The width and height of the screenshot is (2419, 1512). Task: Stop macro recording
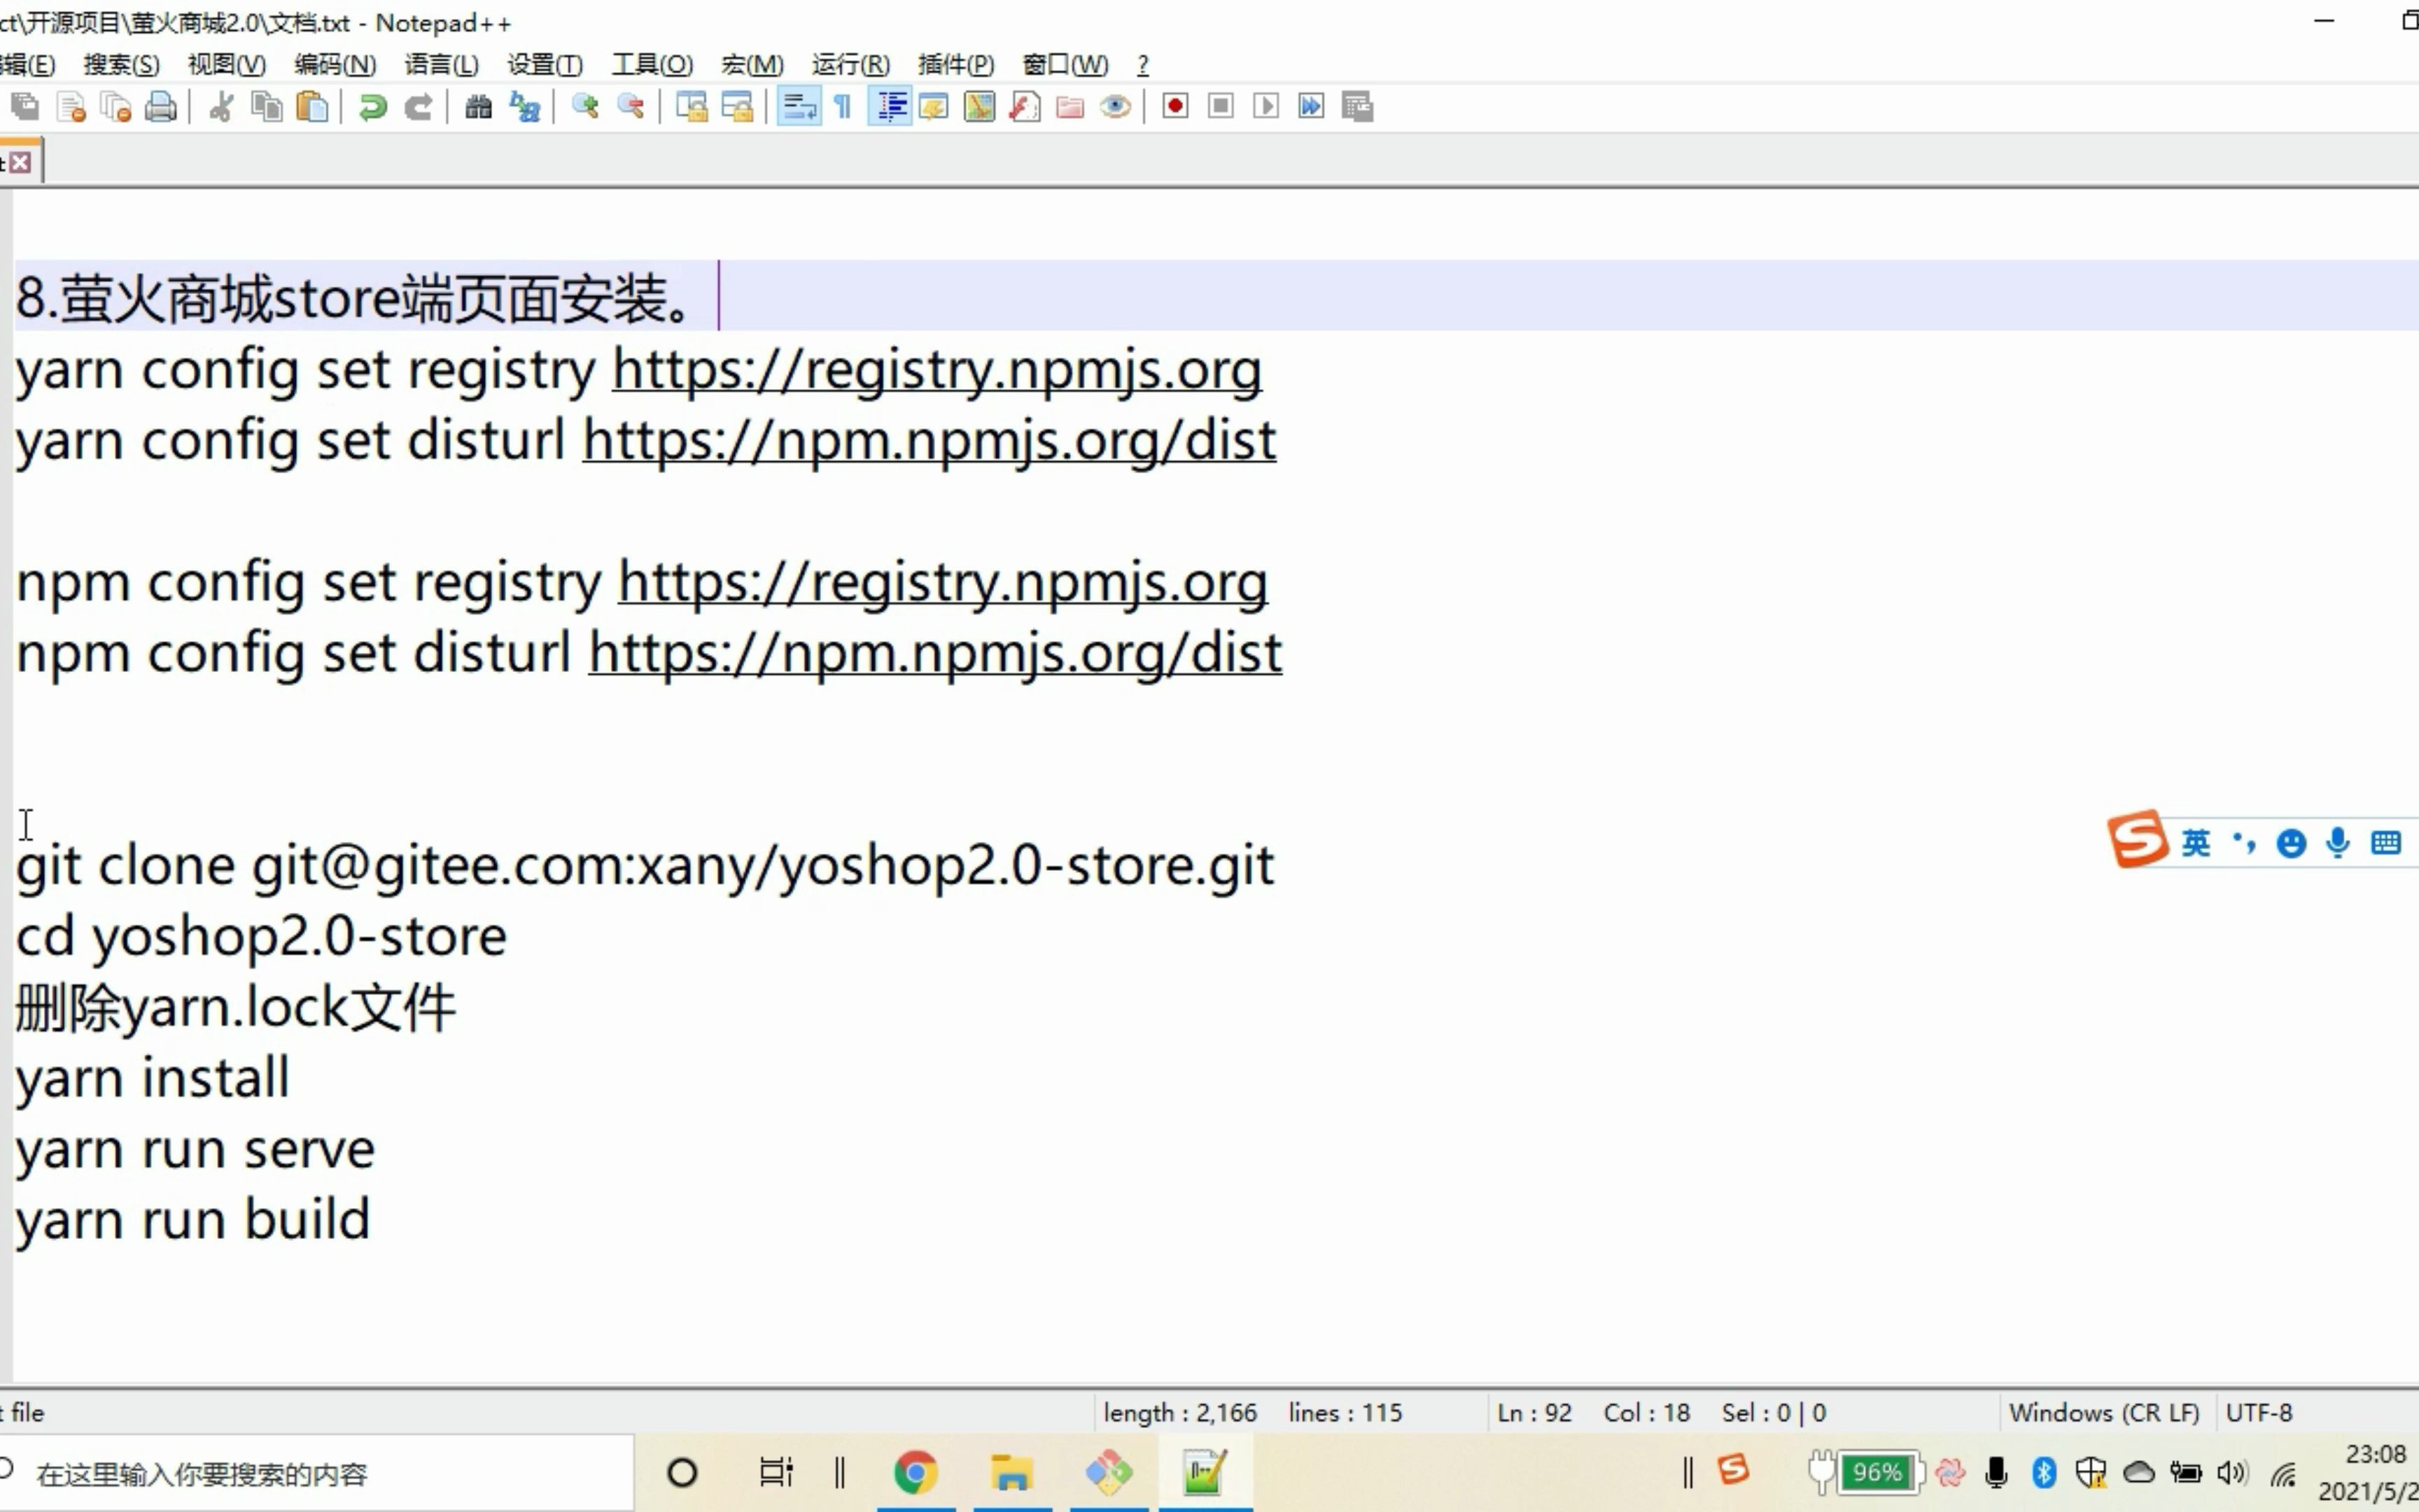click(x=1221, y=106)
